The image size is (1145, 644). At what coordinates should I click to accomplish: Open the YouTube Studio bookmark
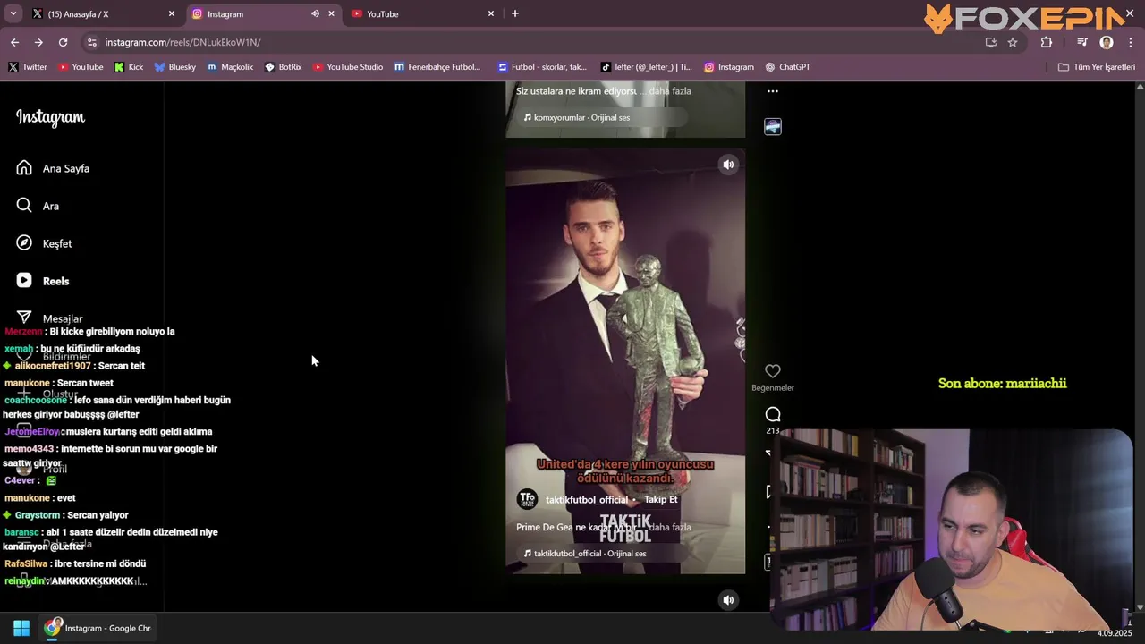click(348, 67)
